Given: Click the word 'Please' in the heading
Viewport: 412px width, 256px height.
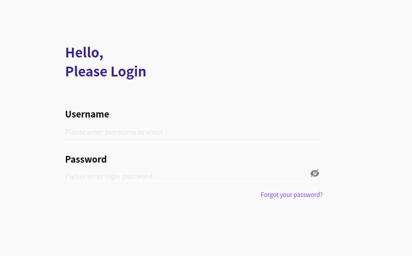Looking at the screenshot, I should (x=86, y=71).
